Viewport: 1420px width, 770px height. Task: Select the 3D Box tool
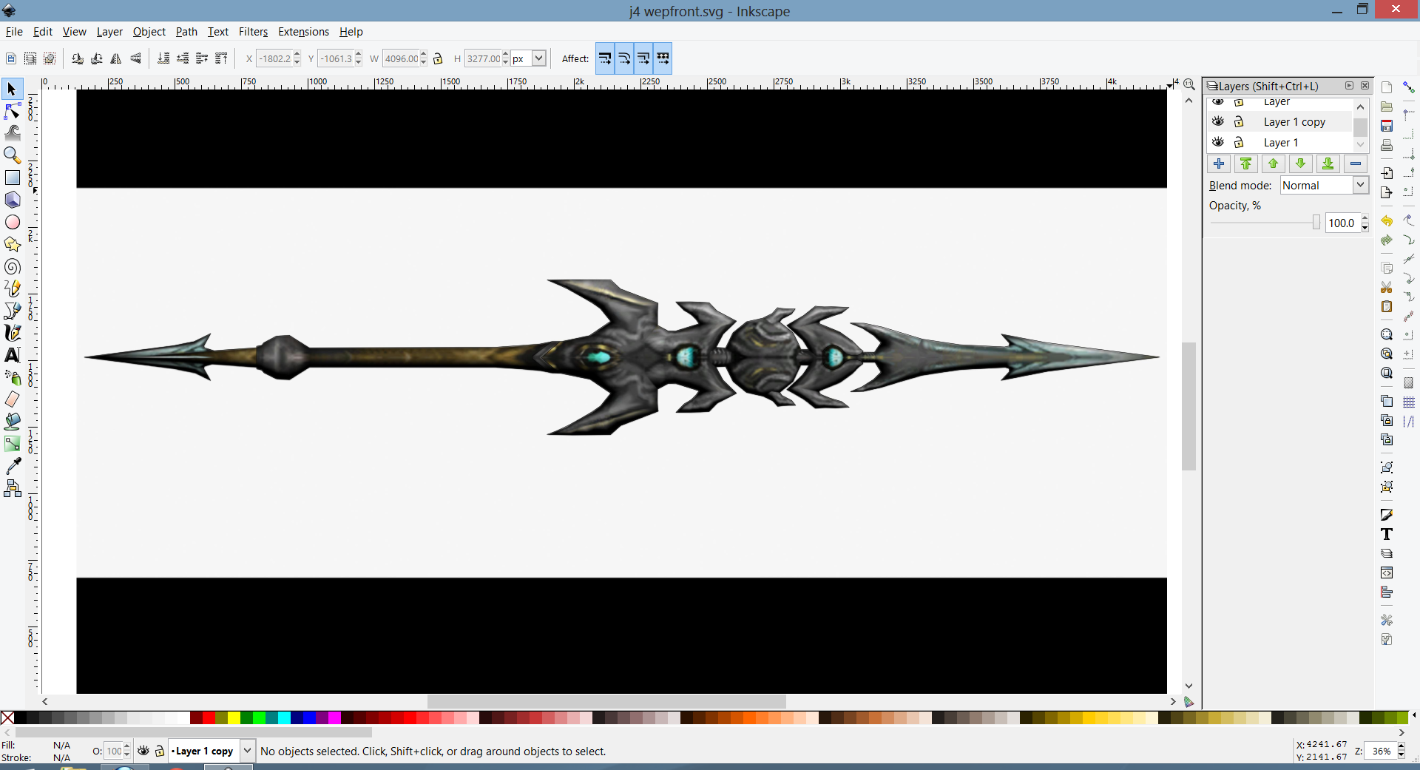point(12,200)
